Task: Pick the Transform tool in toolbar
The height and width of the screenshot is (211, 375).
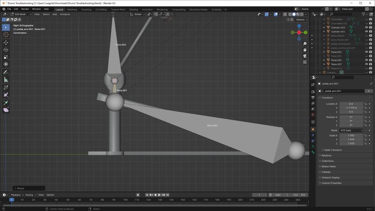Action: [x=6, y=64]
